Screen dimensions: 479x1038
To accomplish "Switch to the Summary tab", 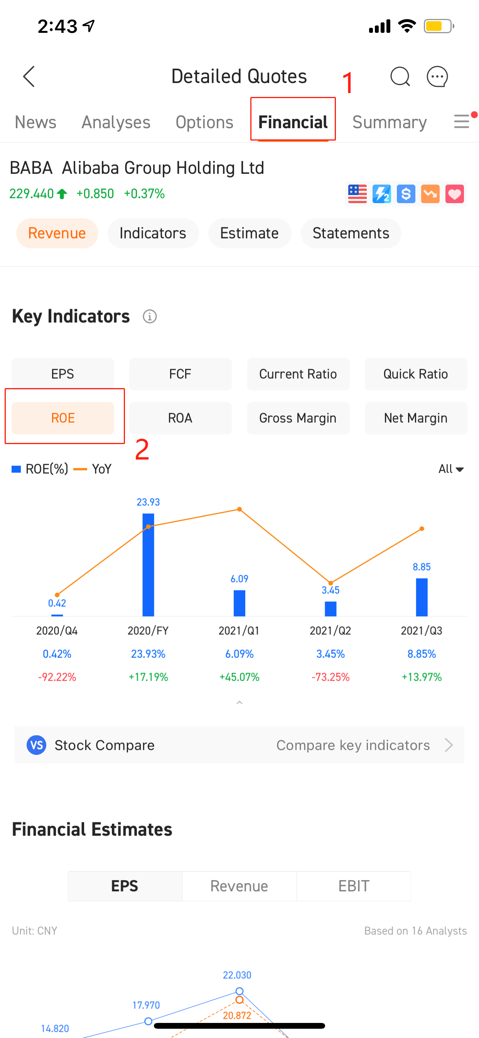I will tap(390, 122).
